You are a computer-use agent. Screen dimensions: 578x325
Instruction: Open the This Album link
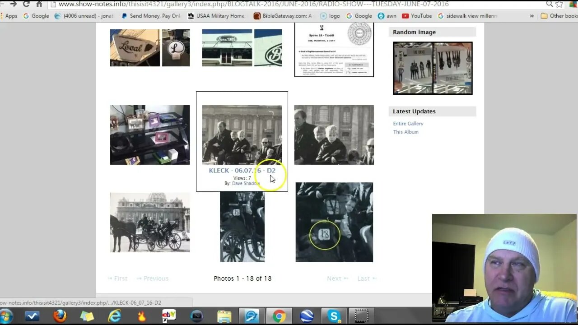click(406, 132)
